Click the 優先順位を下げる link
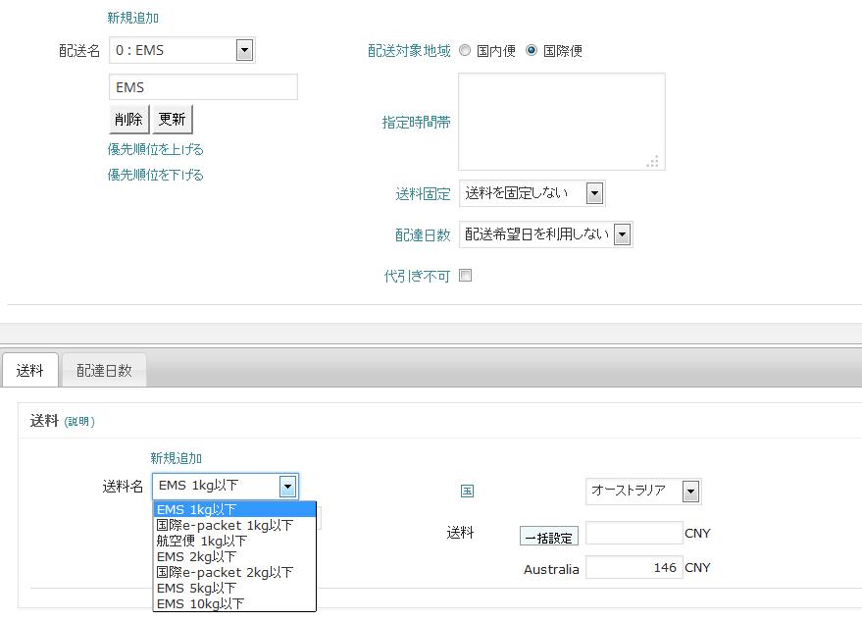The image size is (862, 622). coord(156,175)
